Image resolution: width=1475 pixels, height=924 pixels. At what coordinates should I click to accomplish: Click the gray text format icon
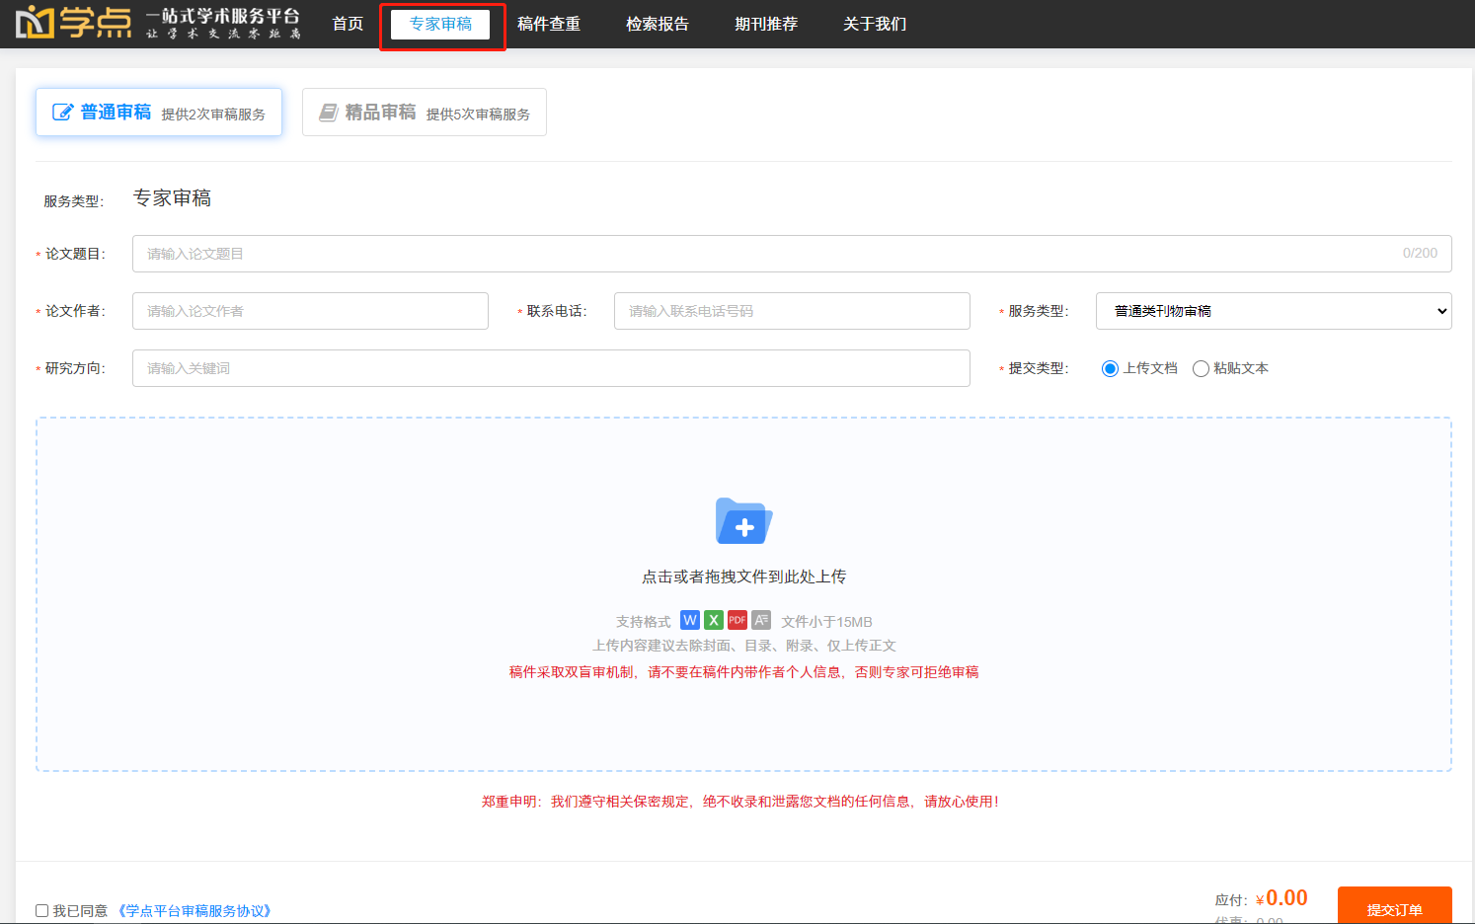click(761, 620)
